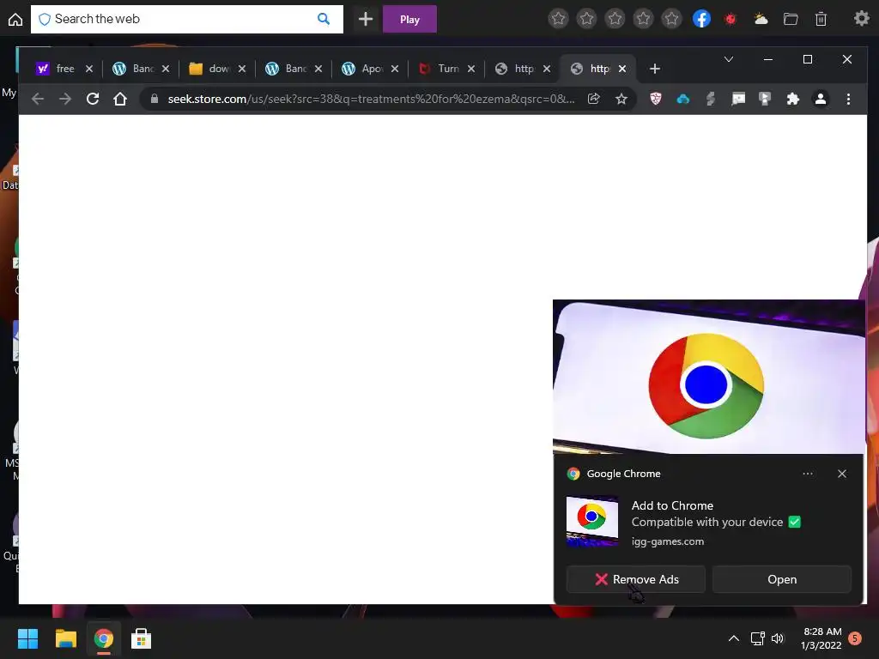The image size is (879, 659).
Task: Close the active http tab
Action: [x=622, y=69]
